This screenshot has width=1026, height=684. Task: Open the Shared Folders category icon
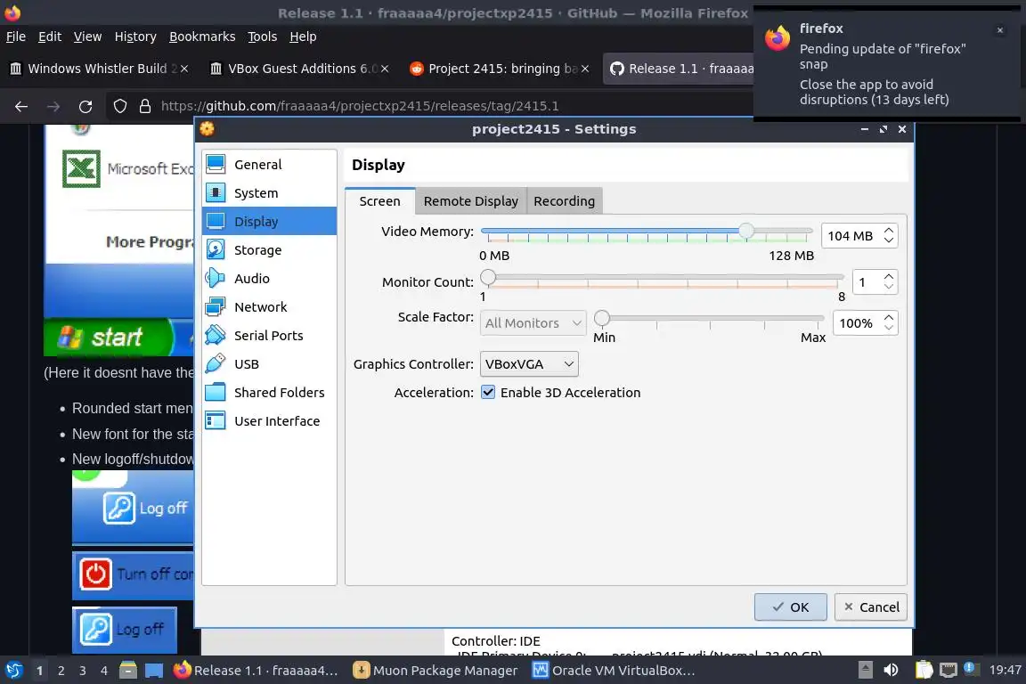point(216,392)
